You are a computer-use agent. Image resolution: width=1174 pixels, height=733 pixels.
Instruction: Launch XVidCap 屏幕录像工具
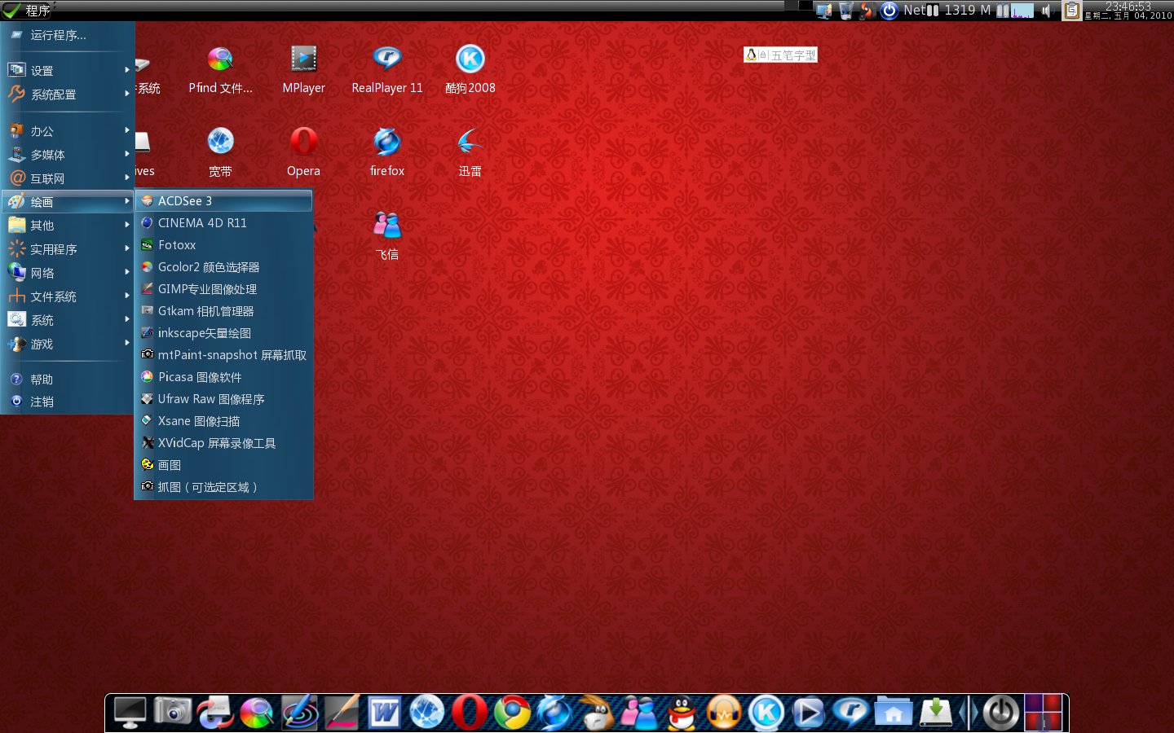point(223,442)
